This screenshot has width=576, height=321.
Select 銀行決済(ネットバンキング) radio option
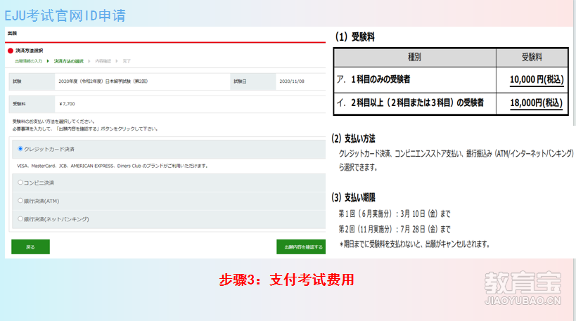click(20, 219)
